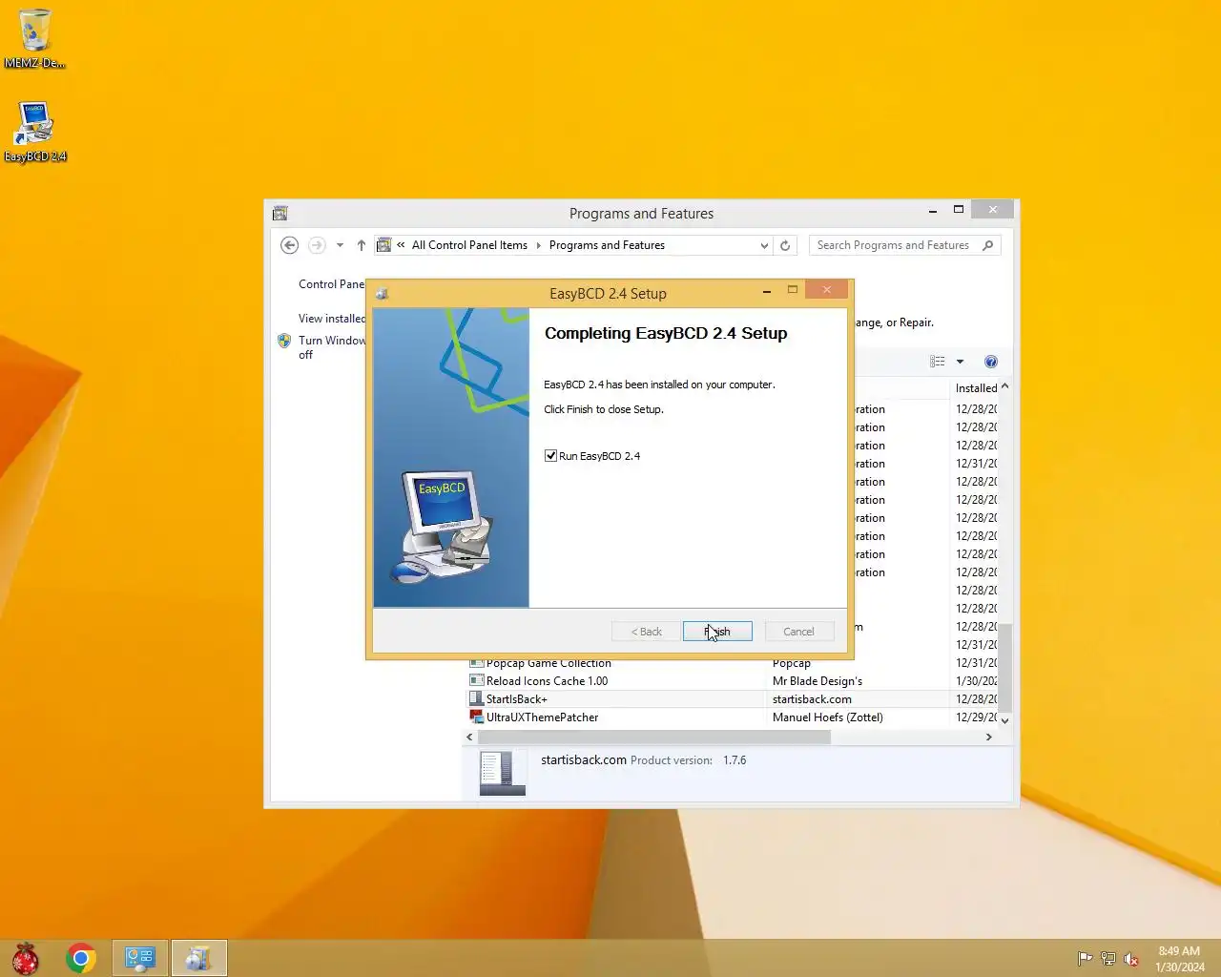The image size is (1221, 977).
Task: Open View installed updates link
Action: coord(331,319)
